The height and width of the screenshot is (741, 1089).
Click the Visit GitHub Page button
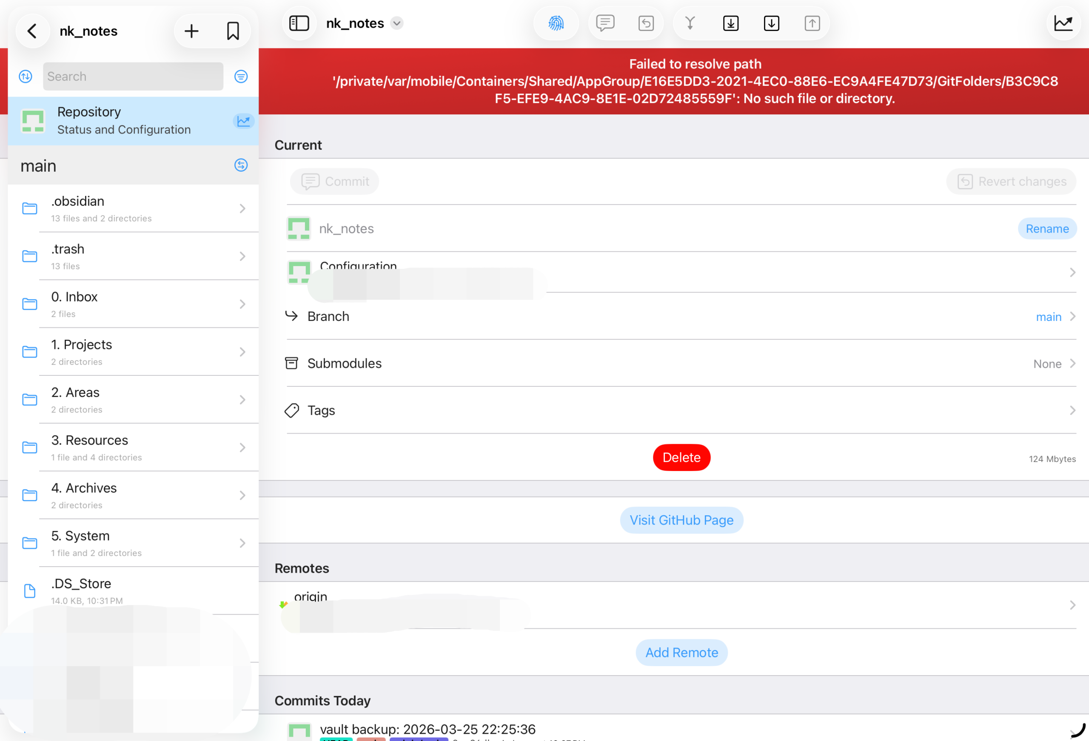click(x=681, y=520)
